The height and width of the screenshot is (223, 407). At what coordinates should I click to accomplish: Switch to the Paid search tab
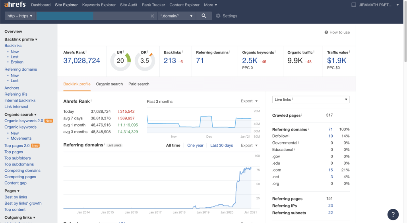point(139,84)
